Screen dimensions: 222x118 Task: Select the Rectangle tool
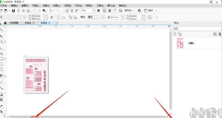coord(1,59)
